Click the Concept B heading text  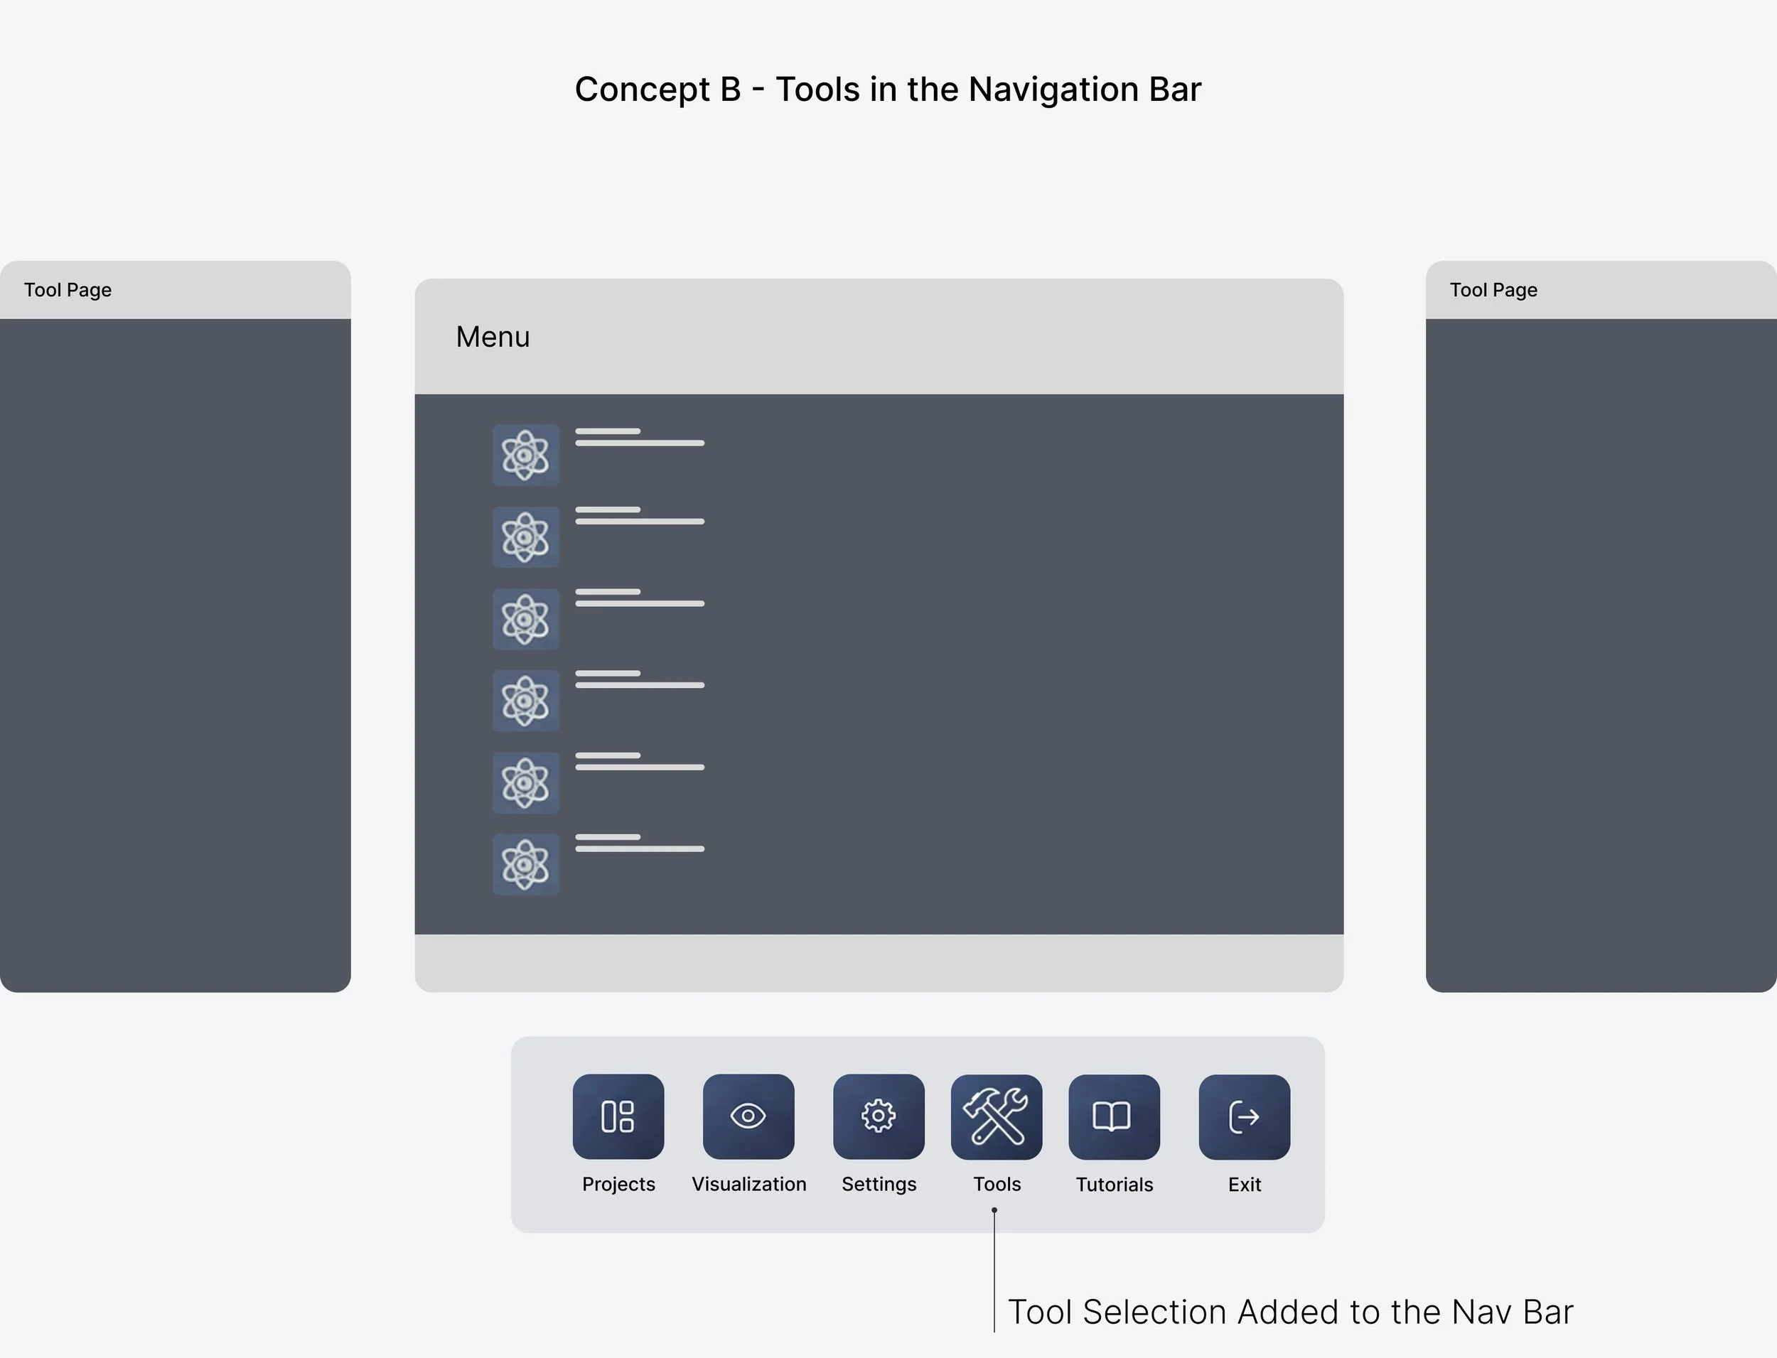pos(888,90)
